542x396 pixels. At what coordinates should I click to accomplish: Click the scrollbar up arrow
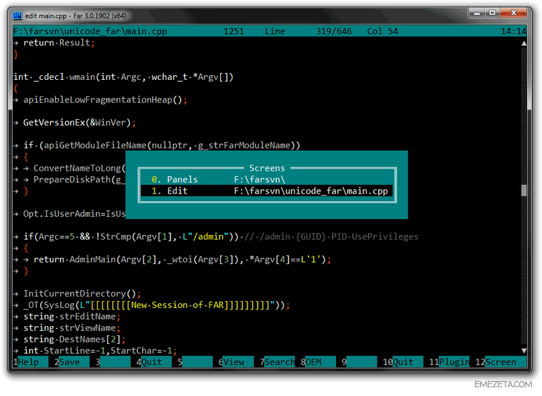click(x=524, y=43)
